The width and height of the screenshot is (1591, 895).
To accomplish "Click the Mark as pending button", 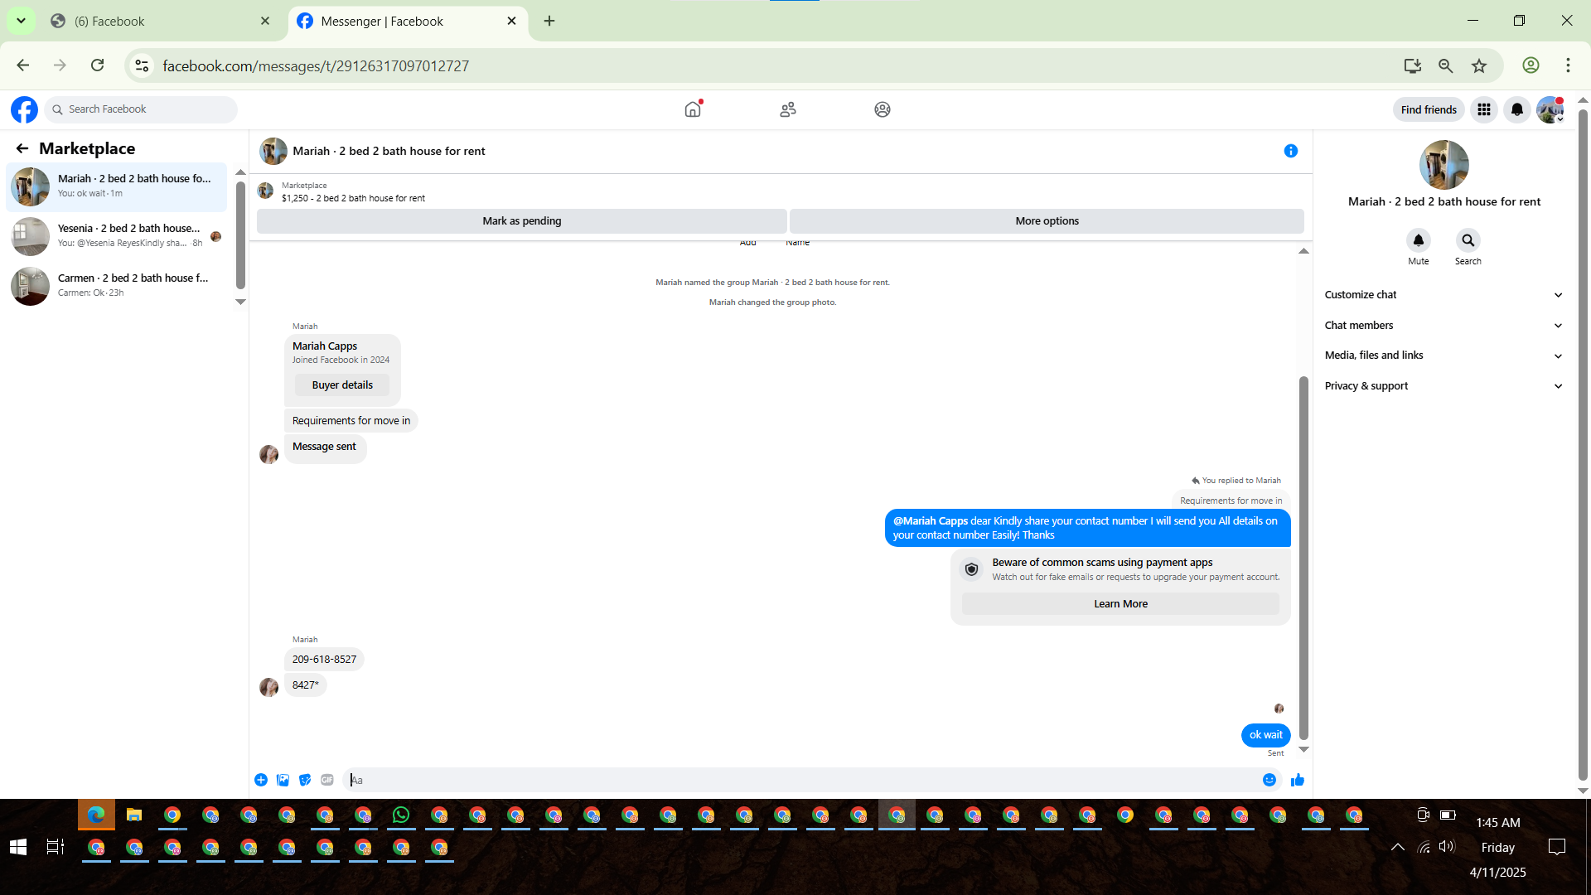I will pos(521,221).
